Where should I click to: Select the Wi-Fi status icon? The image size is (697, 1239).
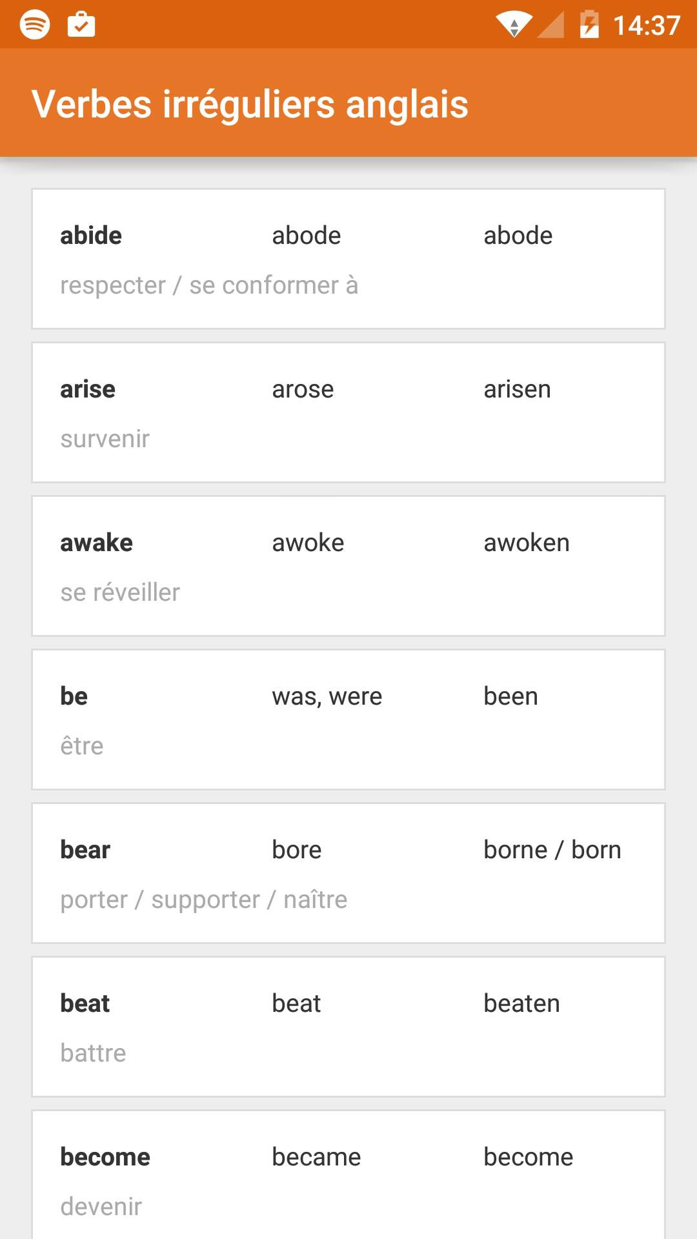(514, 25)
